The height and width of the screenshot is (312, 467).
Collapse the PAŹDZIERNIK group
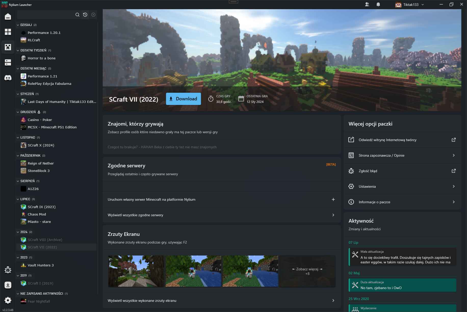point(18,156)
